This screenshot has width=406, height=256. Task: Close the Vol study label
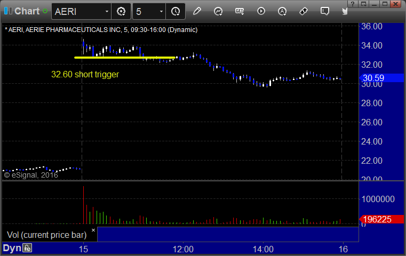click(93, 230)
